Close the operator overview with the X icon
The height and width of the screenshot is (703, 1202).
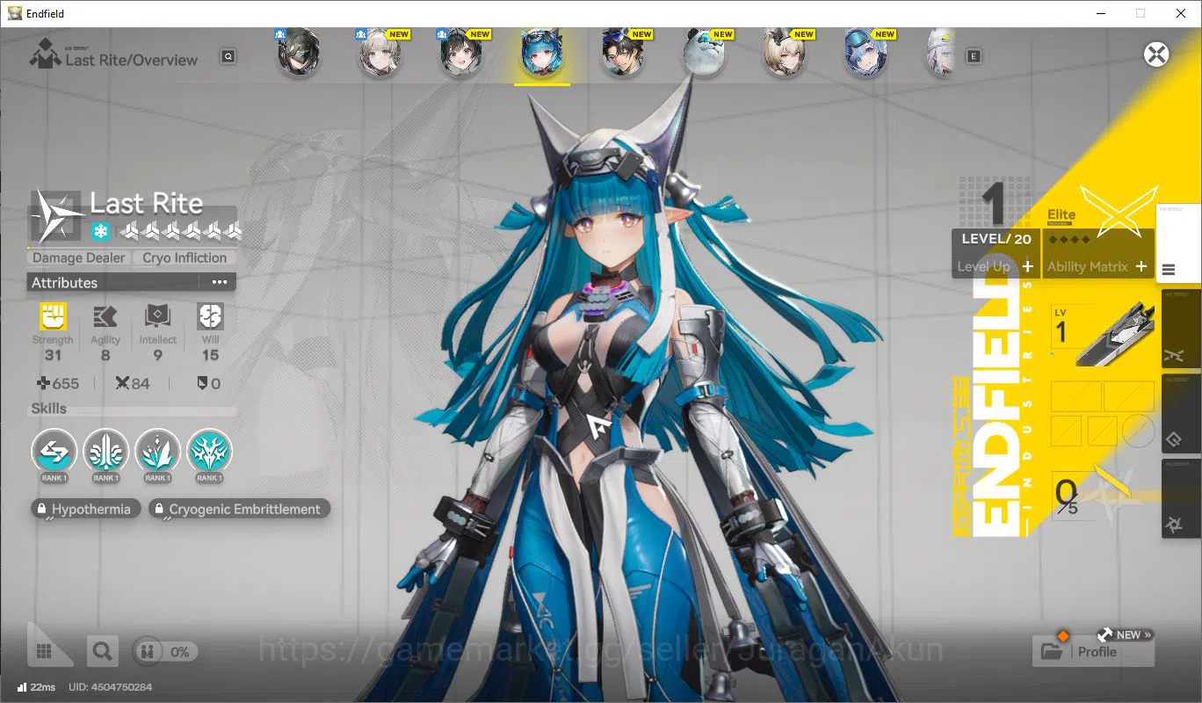click(1156, 54)
